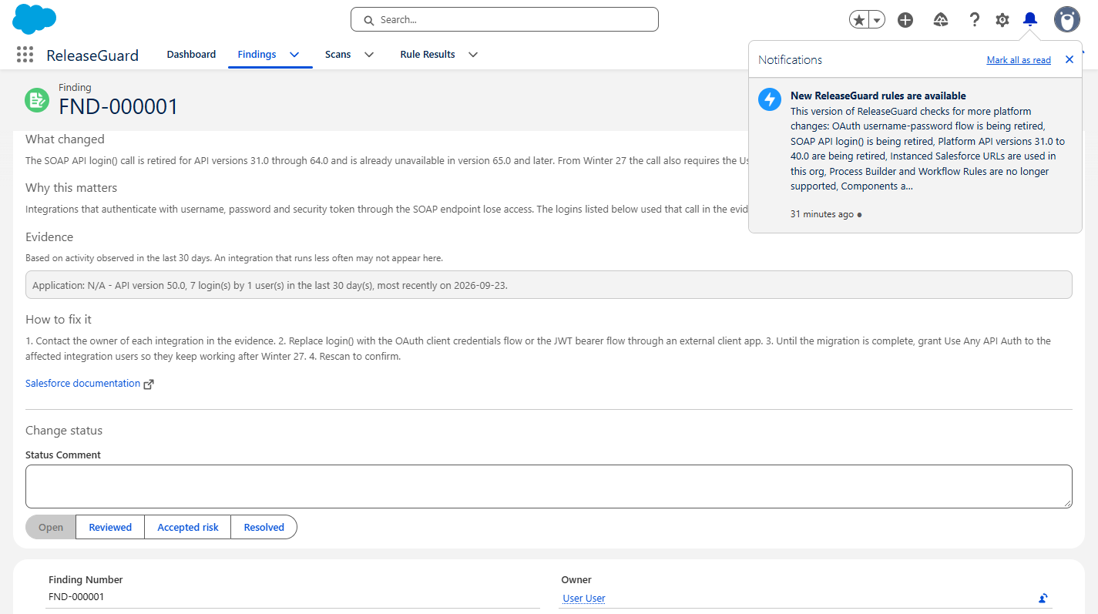Click the Notifications bell icon
This screenshot has width=1098, height=614.
click(1030, 19)
